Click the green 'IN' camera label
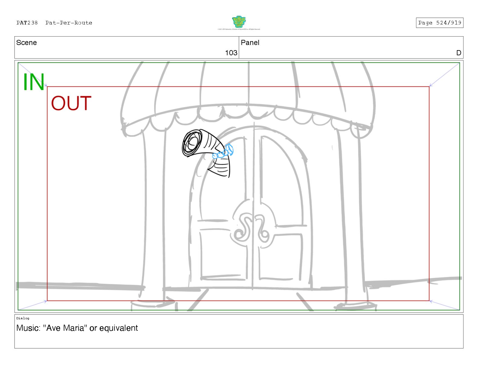478x370 pixels. 34,82
